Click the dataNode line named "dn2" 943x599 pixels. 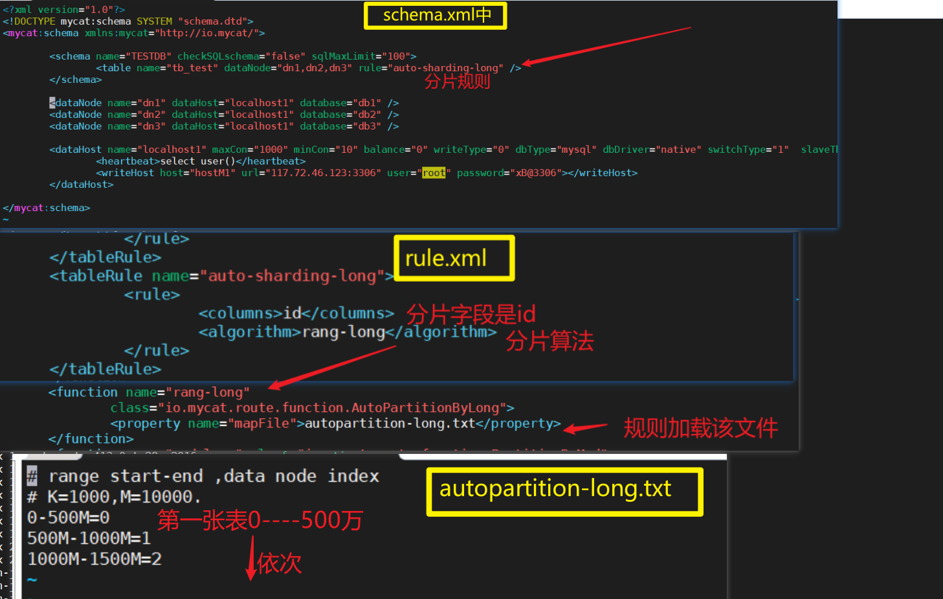pos(224,115)
